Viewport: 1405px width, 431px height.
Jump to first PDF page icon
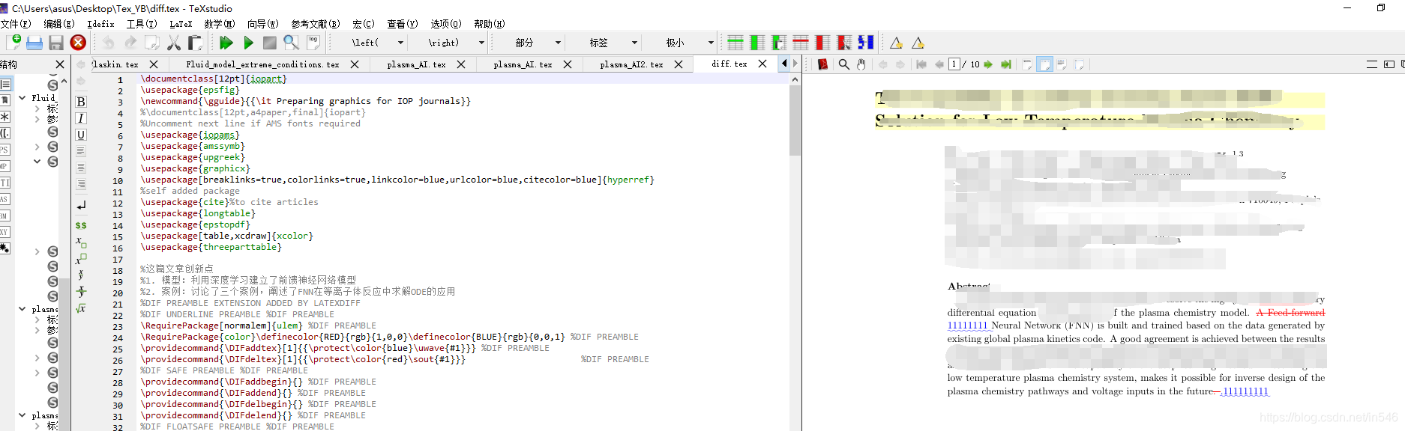coord(921,64)
